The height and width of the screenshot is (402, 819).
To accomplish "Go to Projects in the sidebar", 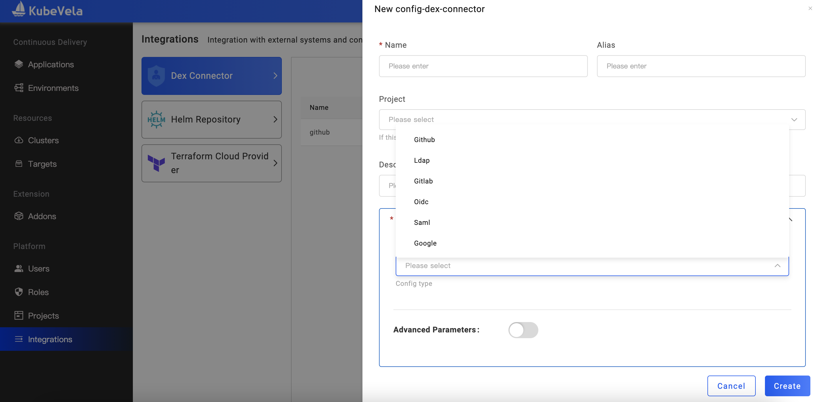I will click(43, 315).
